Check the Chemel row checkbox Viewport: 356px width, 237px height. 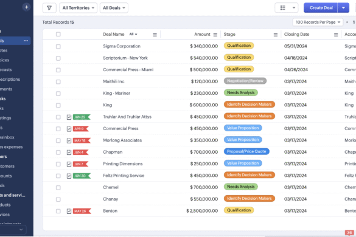pos(58,188)
